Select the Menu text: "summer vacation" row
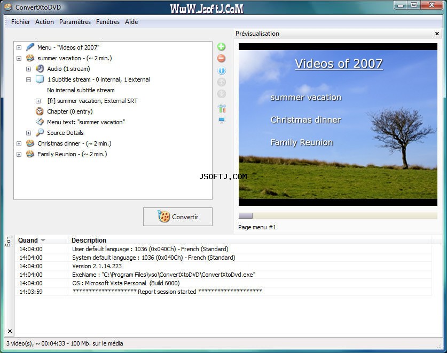Viewport: 447px width, 353px height. [86, 122]
